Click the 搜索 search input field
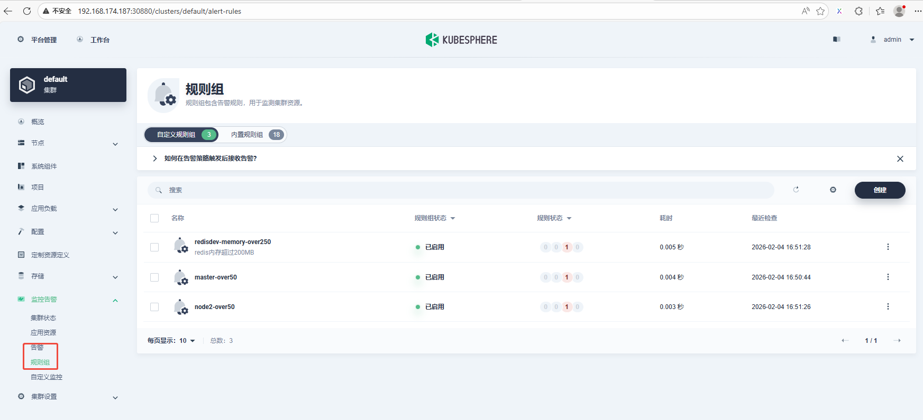This screenshot has width=923, height=420. (x=460, y=190)
